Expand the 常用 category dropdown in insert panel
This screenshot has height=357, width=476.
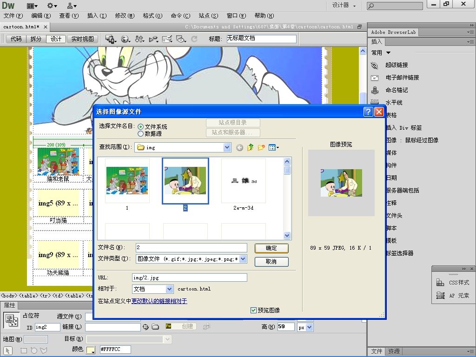(x=388, y=53)
